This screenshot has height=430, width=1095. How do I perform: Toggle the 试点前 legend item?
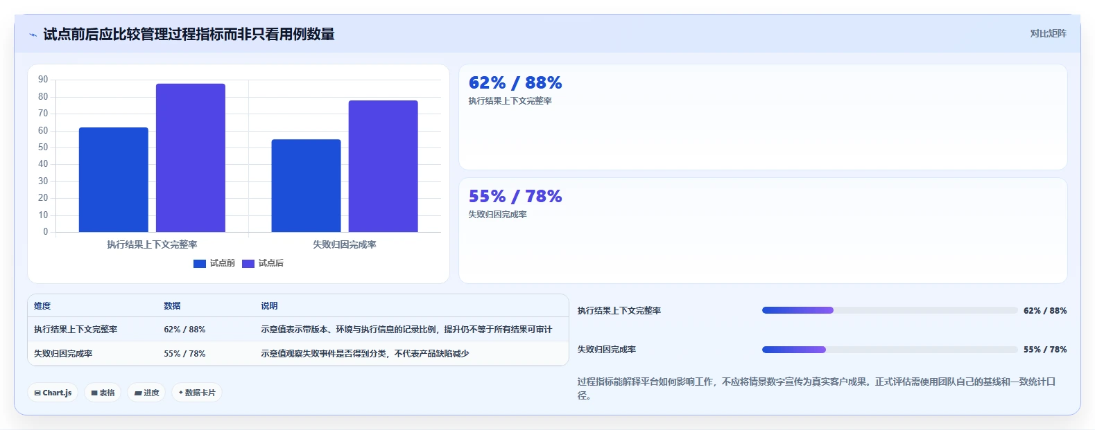(214, 263)
